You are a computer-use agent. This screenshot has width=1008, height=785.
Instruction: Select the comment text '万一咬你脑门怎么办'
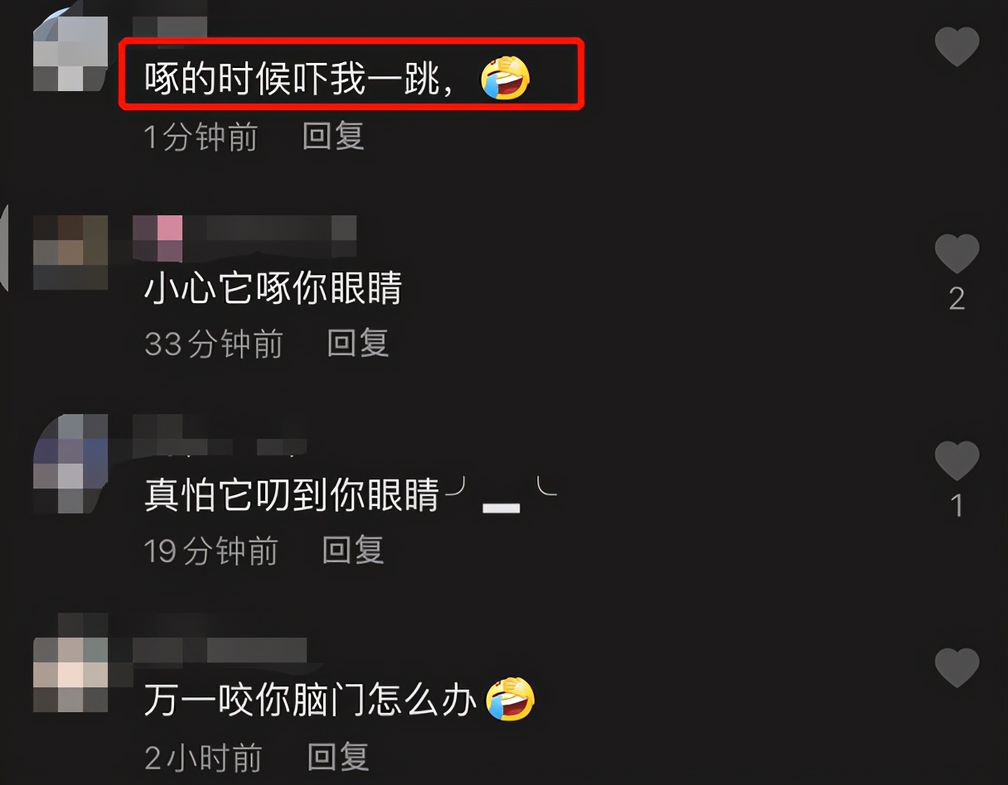pos(310,702)
